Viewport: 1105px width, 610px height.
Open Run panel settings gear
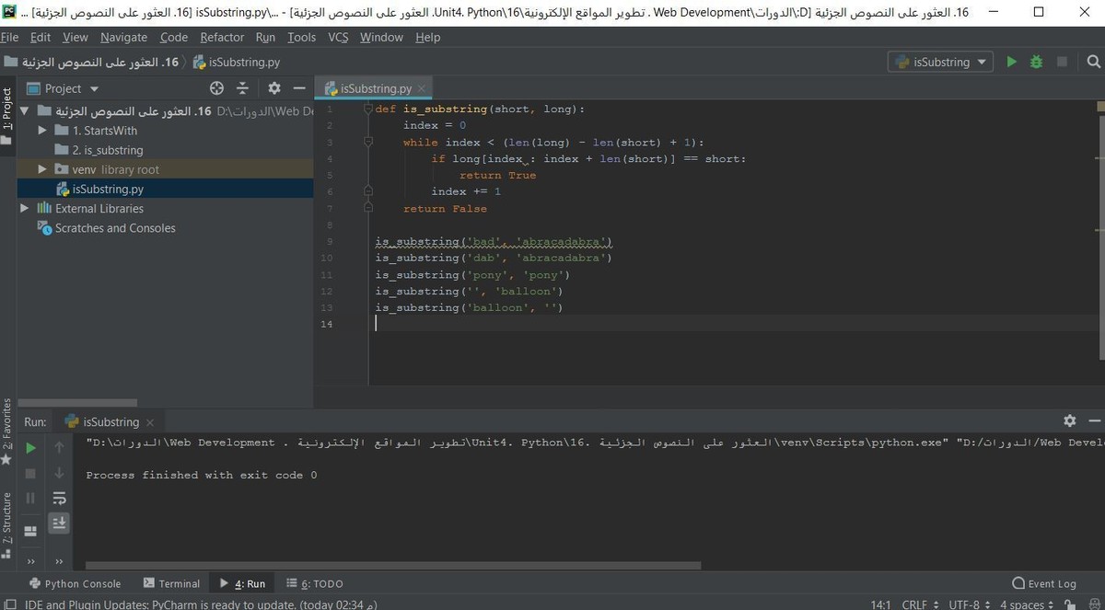click(1069, 420)
